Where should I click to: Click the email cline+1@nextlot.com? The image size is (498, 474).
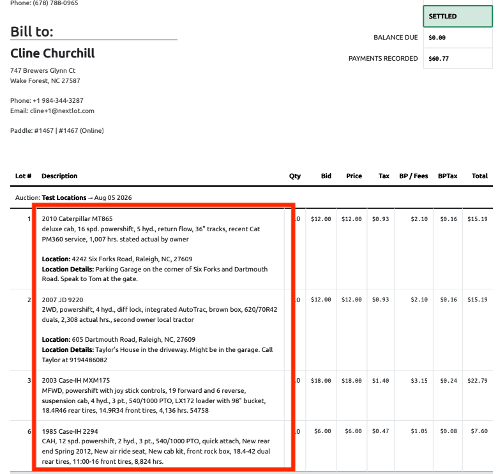pyautogui.click(x=63, y=111)
